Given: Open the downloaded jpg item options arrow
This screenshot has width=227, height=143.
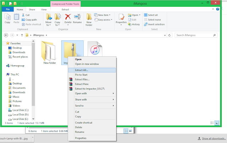Looking at the screenshot, I should tap(33, 137).
